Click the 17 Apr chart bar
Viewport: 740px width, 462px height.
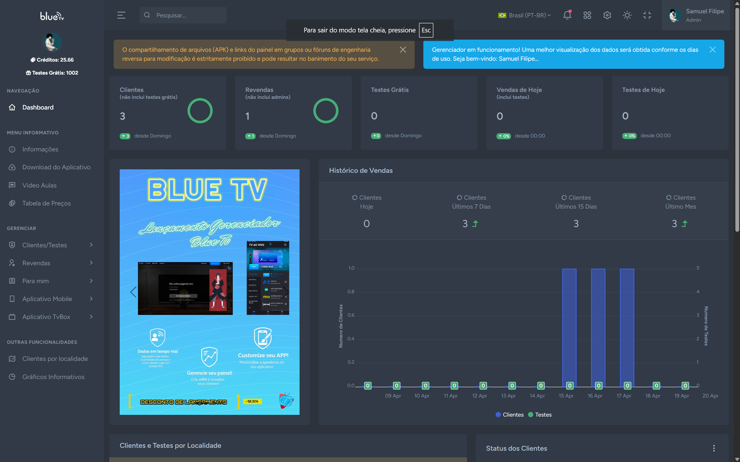tap(627, 328)
